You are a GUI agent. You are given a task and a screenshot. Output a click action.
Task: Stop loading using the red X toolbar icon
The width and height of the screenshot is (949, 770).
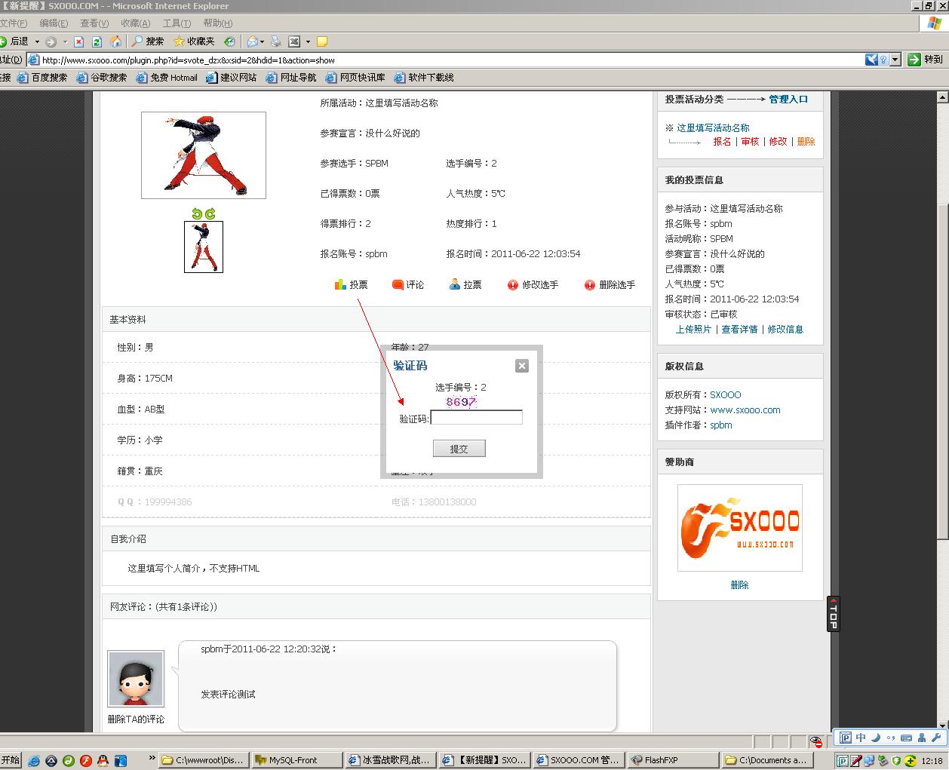(79, 41)
